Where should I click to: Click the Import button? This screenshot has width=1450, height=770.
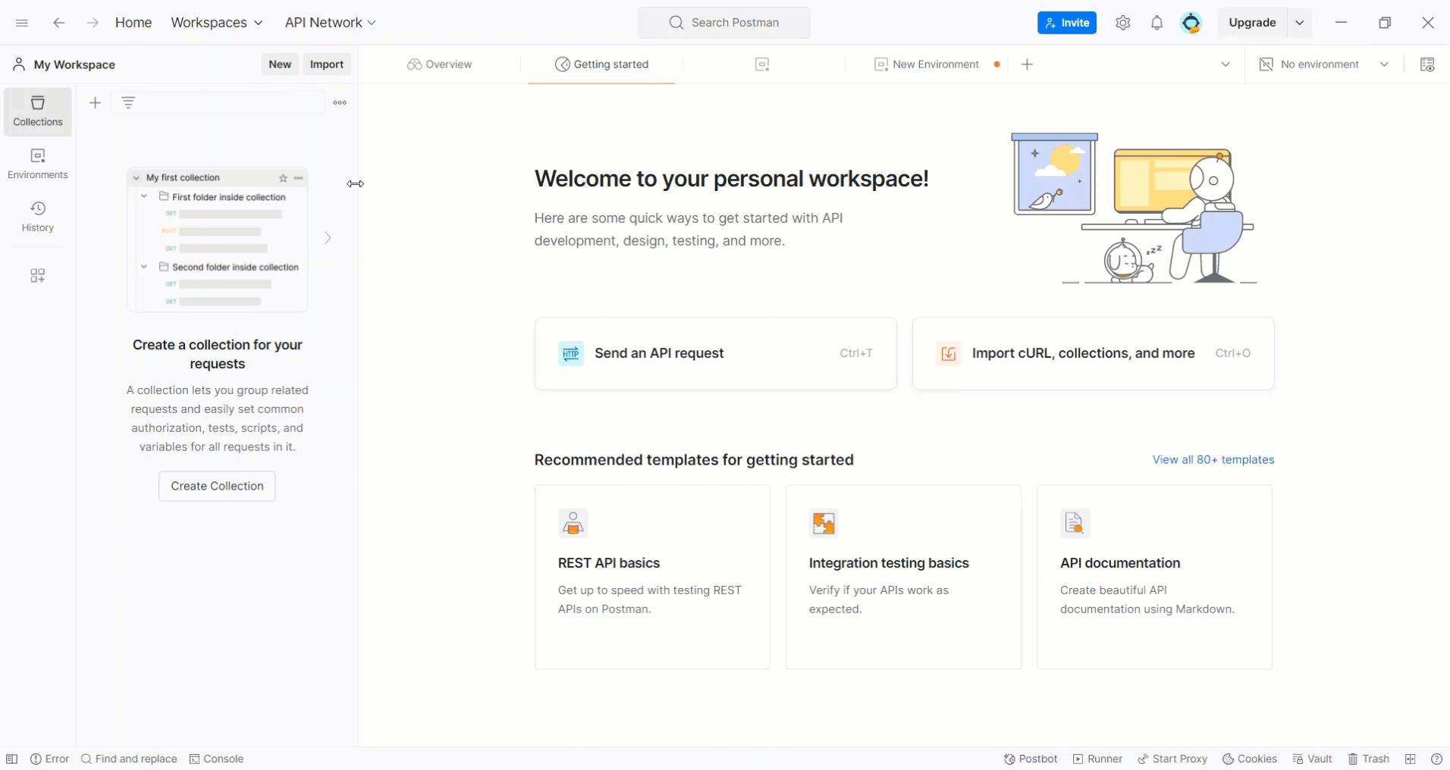[x=327, y=64]
